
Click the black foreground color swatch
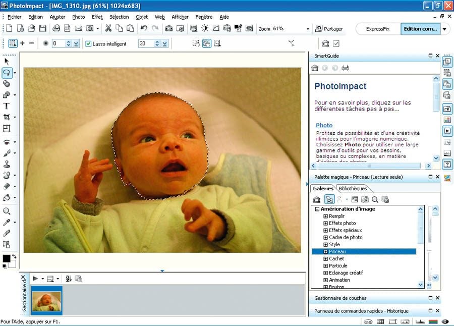click(x=7, y=258)
